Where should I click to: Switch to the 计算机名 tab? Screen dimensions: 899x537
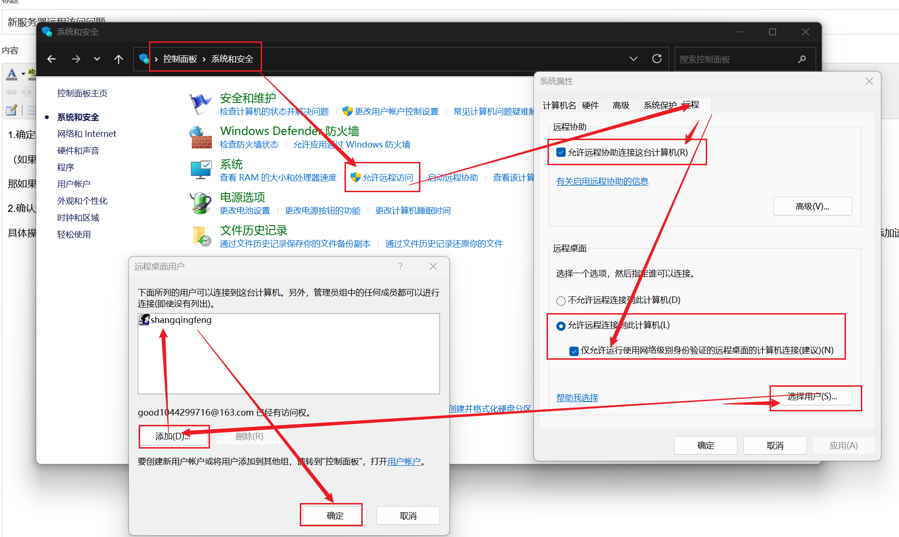coord(559,106)
